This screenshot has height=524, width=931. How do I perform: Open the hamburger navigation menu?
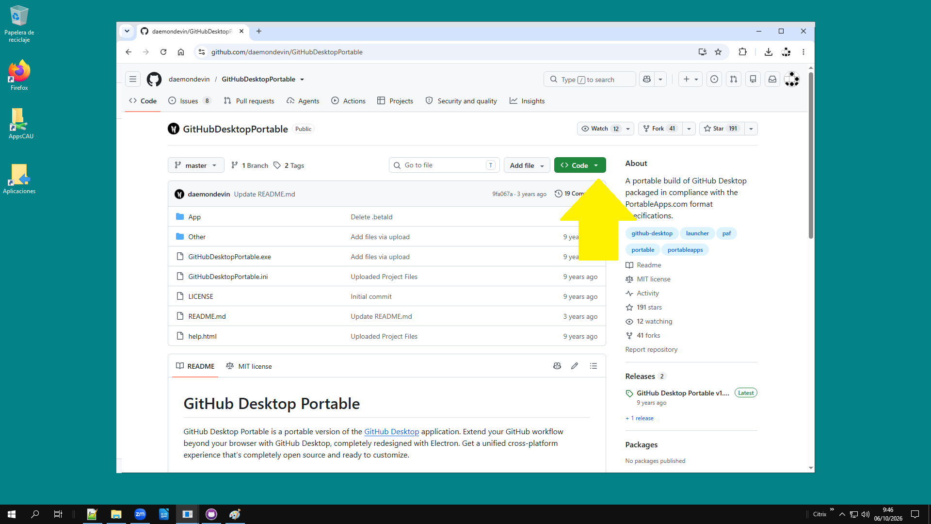pos(133,79)
